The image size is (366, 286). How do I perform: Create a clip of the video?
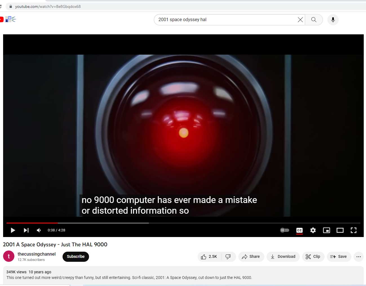click(313, 256)
